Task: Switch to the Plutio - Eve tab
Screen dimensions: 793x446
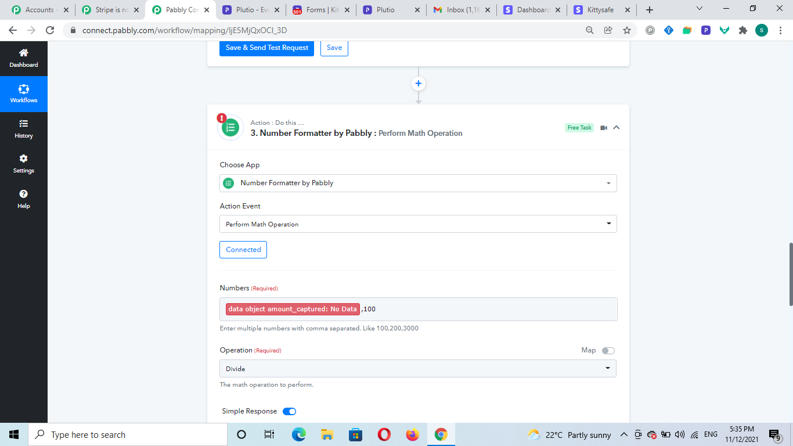Action: pos(251,10)
